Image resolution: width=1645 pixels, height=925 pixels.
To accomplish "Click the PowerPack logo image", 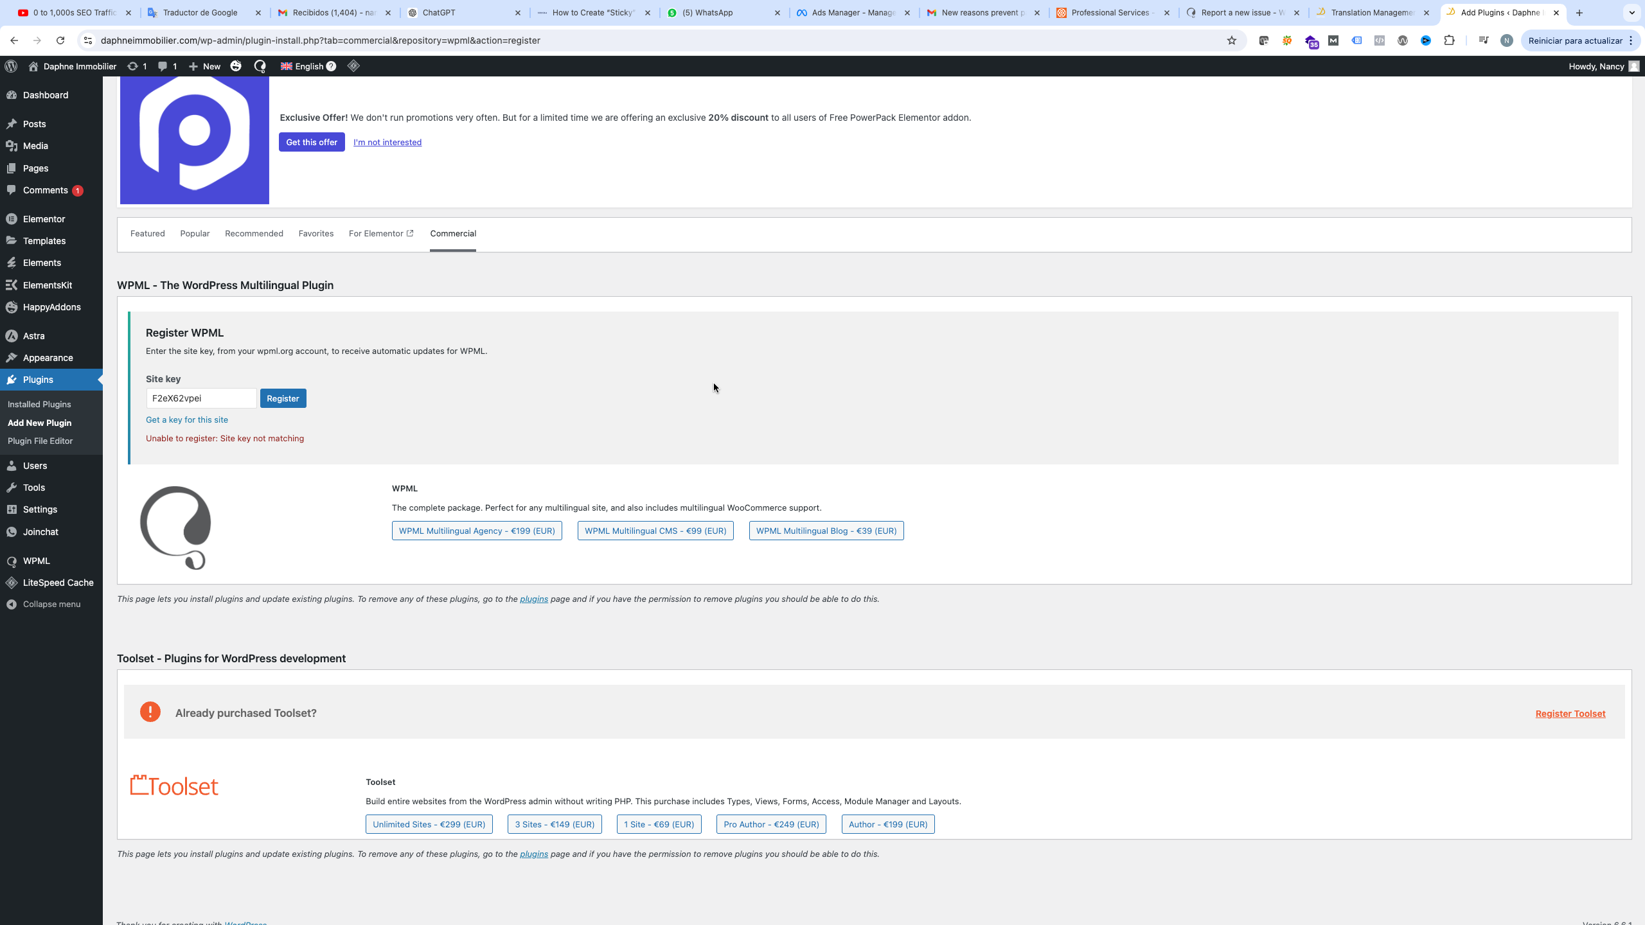I will point(195,140).
